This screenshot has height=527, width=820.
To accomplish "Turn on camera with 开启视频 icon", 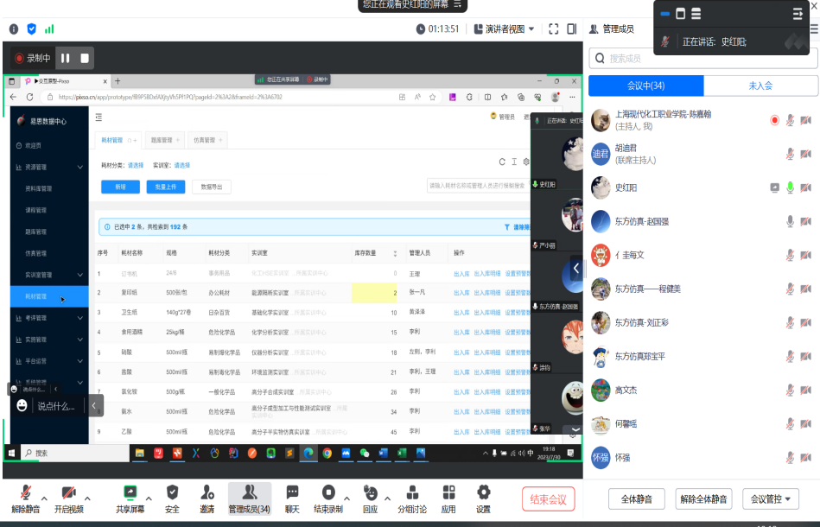I will tap(68, 492).
